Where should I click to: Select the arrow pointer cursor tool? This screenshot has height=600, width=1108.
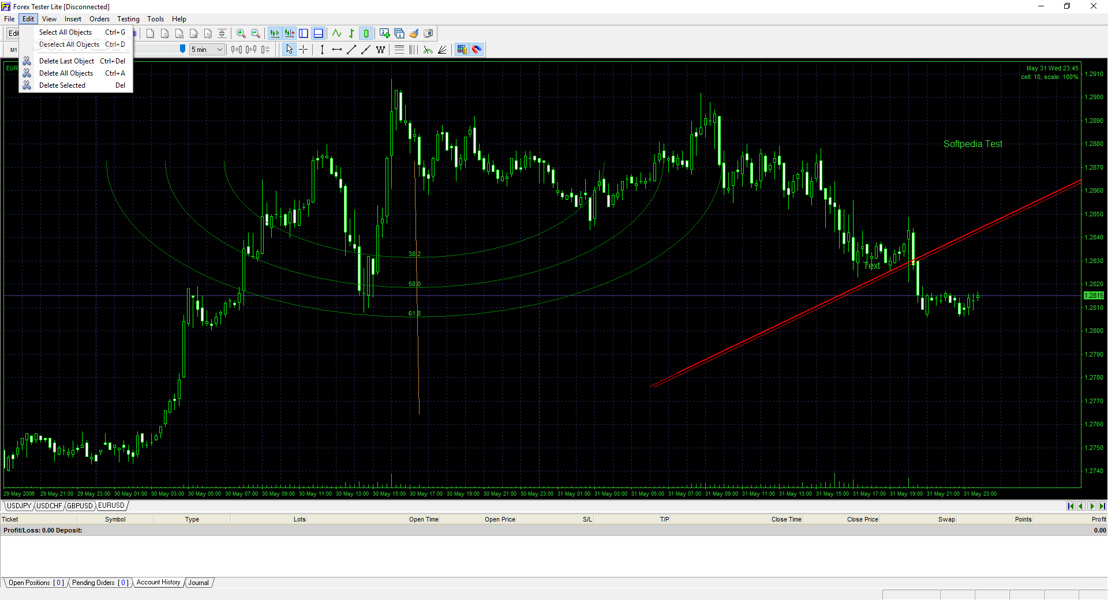click(x=289, y=50)
